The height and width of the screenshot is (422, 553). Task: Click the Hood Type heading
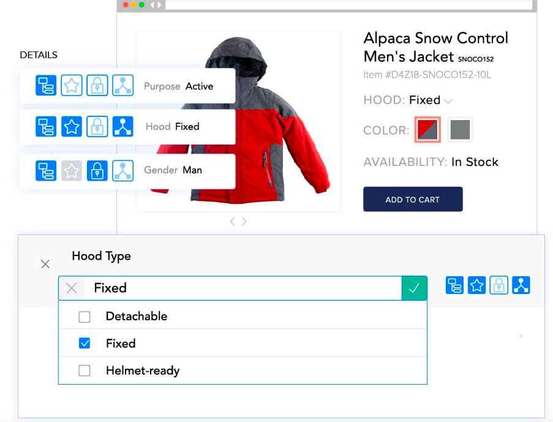(x=101, y=256)
